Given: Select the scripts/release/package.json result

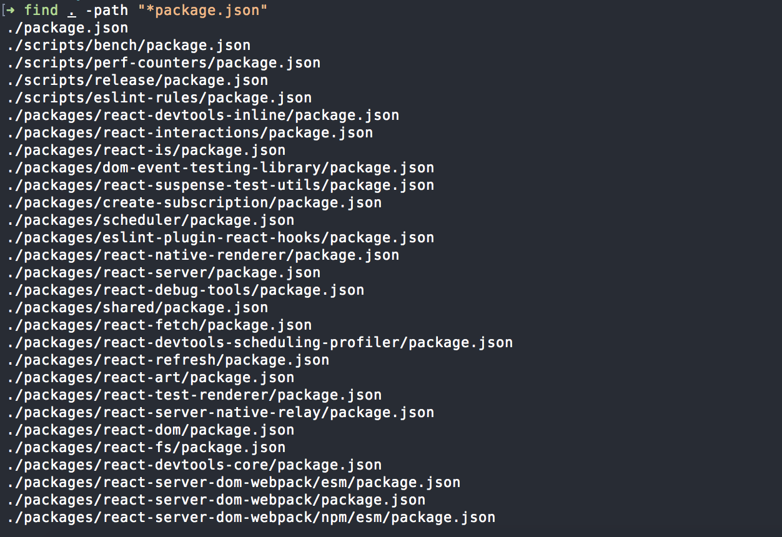Looking at the screenshot, I should click(138, 81).
